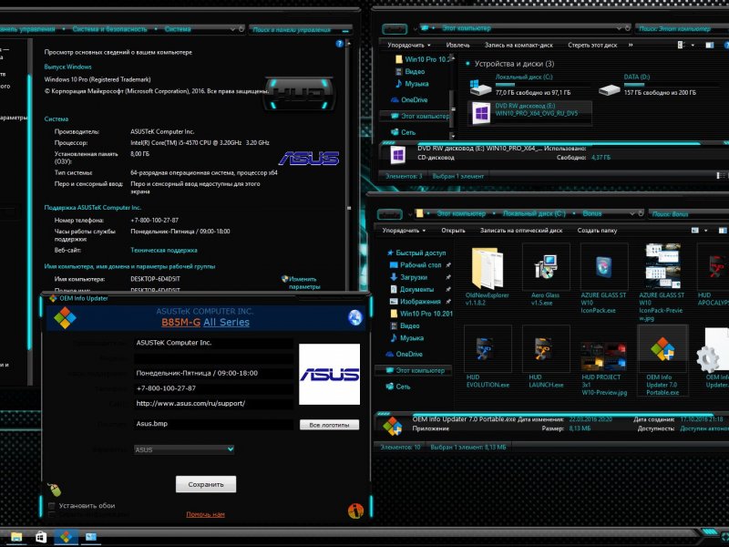The height and width of the screenshot is (547, 729).
Task: Expand address bar history in Этот компьютер window
Action: [x=619, y=28]
